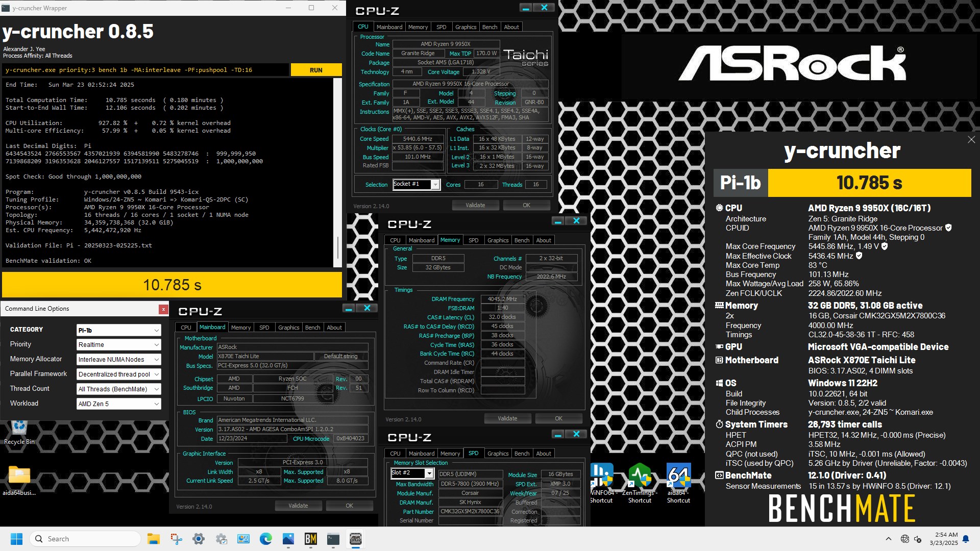Click the Pi-1b score banner in BenchMate

pyautogui.click(x=842, y=183)
